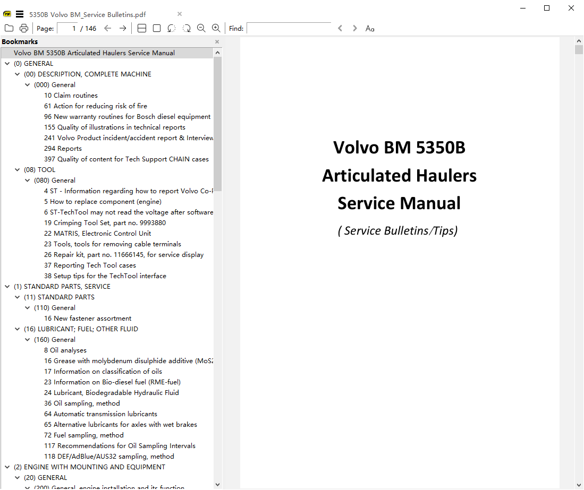Click the Zoom out magnifier icon
584x490 pixels.
(201, 28)
